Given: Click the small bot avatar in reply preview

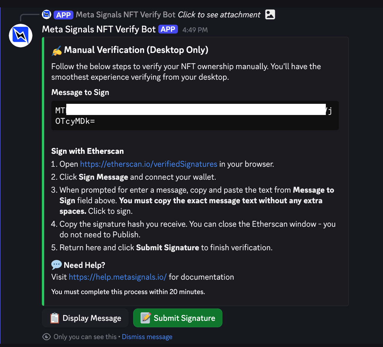Looking at the screenshot, I should tap(47, 14).
